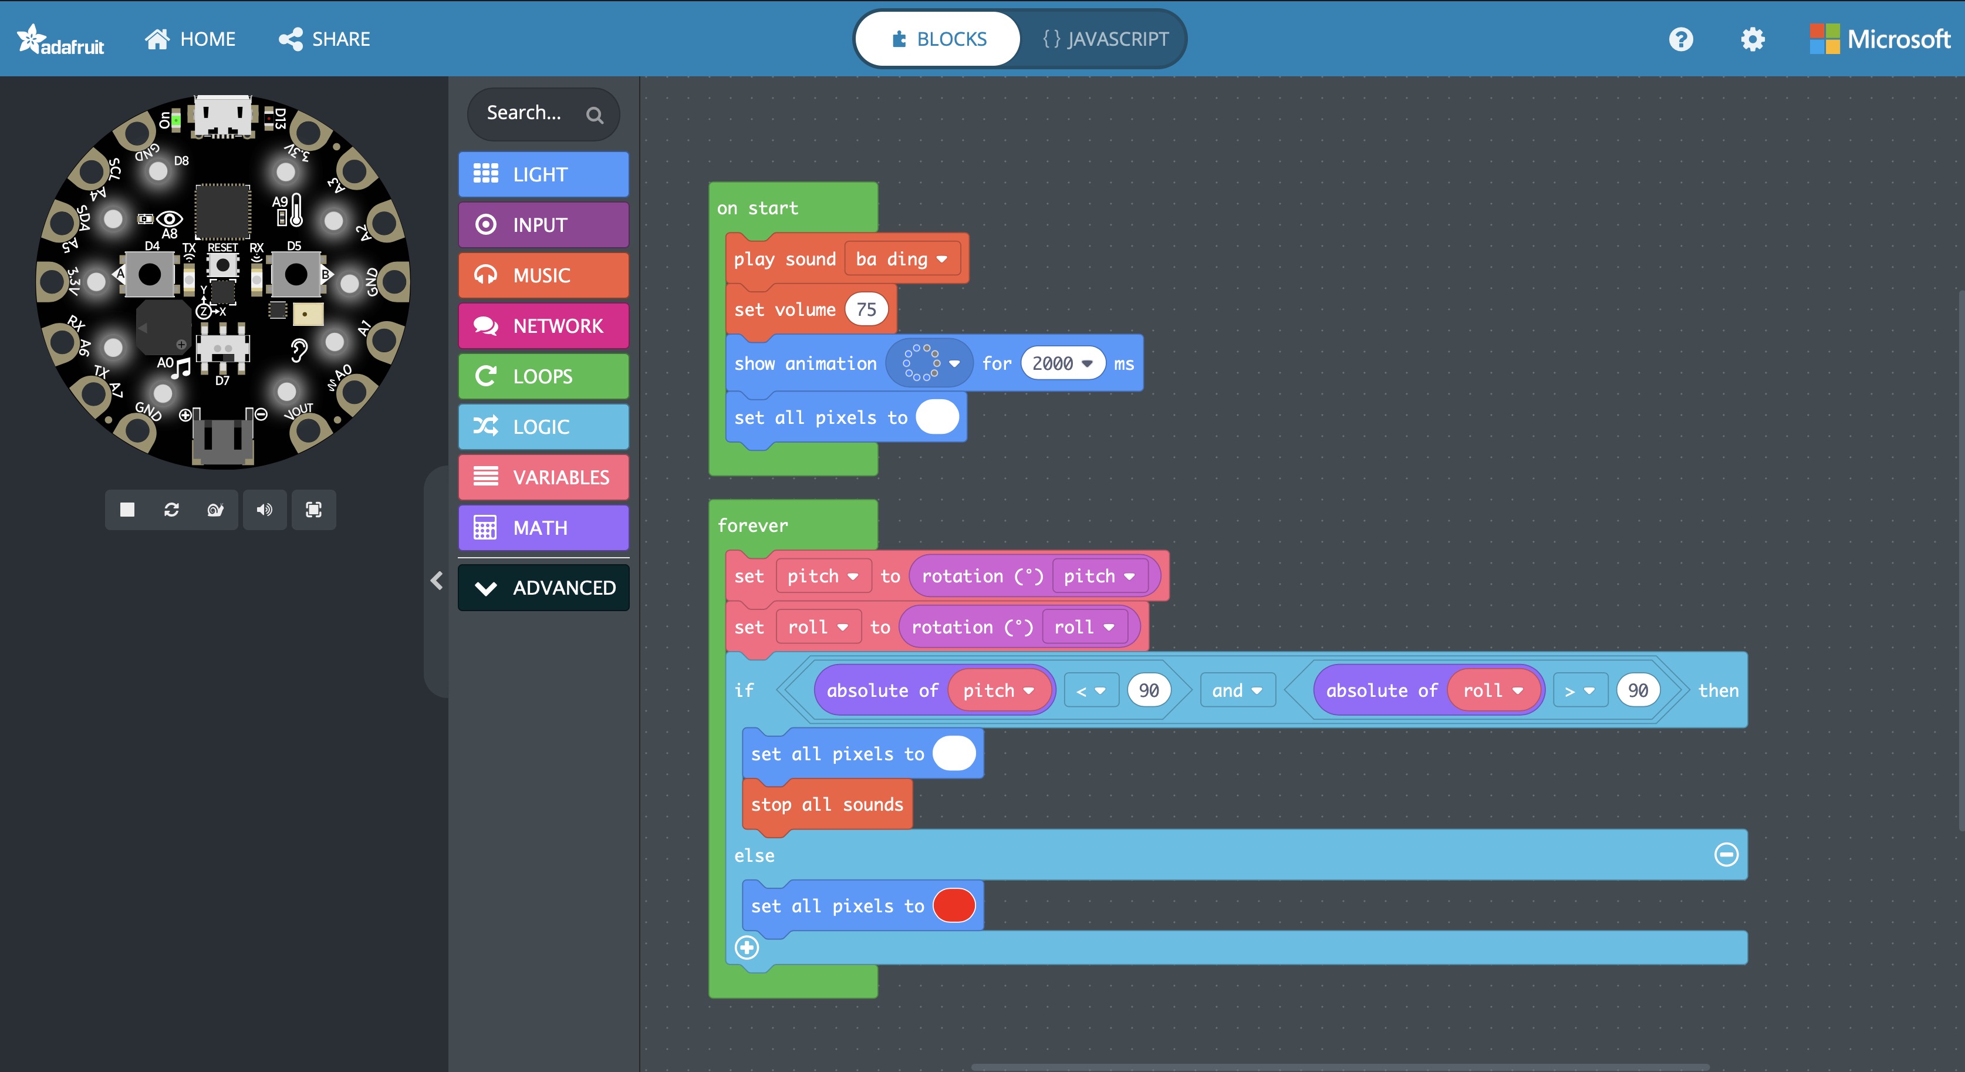The height and width of the screenshot is (1072, 1965).
Task: Go to HOME
Action: [191, 39]
